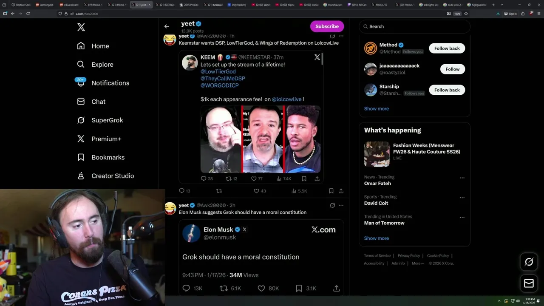Open the three-person image in KEEMSTAR's tweet
The image size is (544, 306).
click(x=261, y=139)
